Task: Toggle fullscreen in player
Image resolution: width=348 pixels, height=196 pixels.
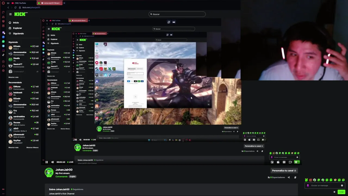Action: (290, 162)
